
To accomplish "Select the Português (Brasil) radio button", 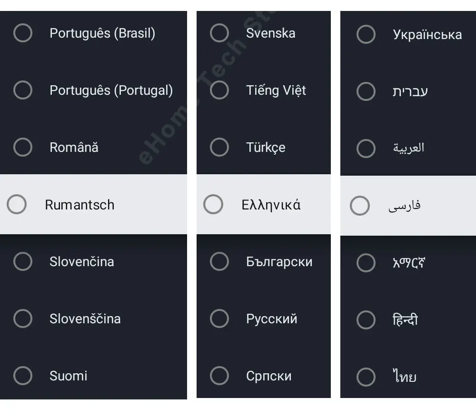I will 23,33.
